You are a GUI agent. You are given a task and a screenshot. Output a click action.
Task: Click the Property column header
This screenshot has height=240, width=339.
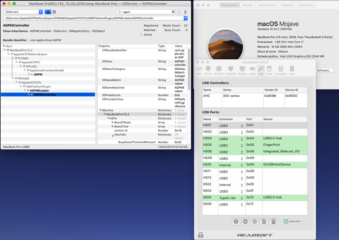point(127,46)
